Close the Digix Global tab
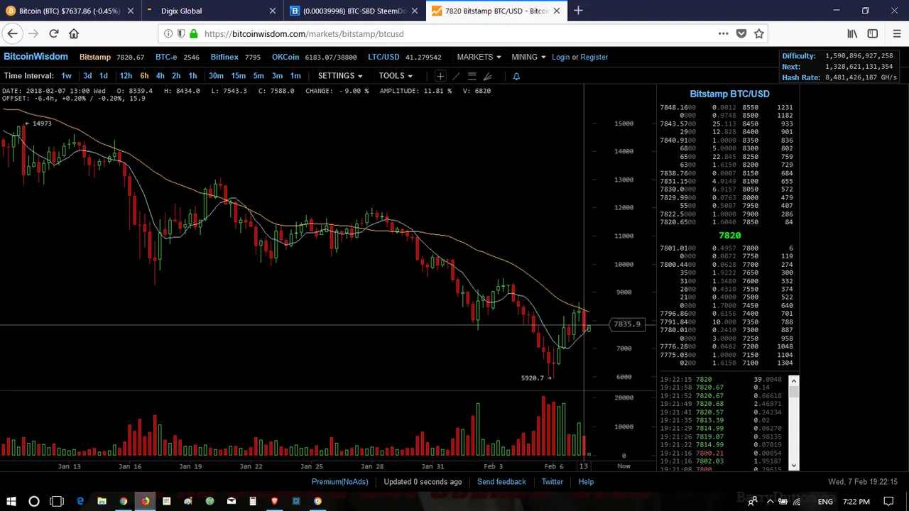Viewport: 909px width, 511px height. [x=273, y=11]
